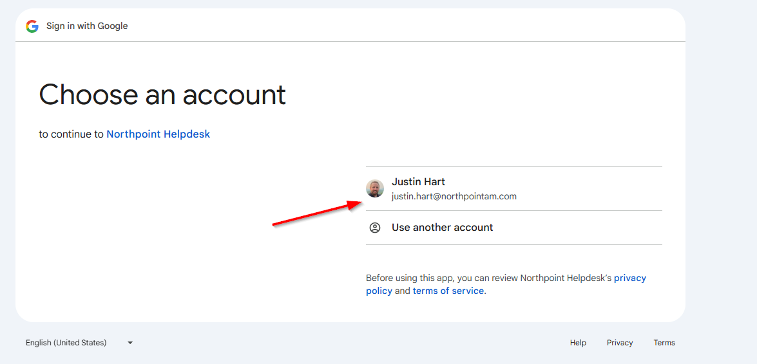Click the Sign in with Google header text
This screenshot has width=757, height=364.
pyautogui.click(x=87, y=26)
